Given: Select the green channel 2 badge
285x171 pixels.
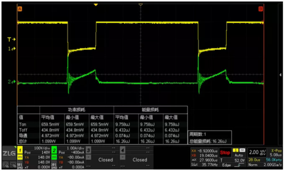Looking at the screenshot, I should [x=54, y=149].
